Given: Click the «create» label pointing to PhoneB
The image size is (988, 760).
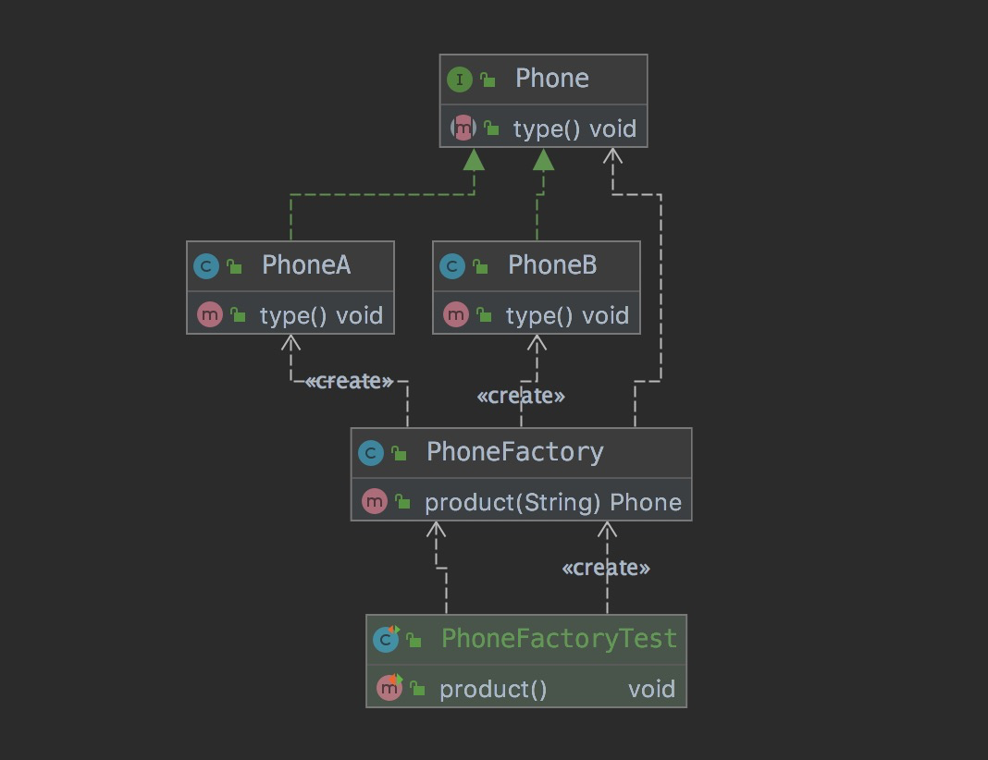Looking at the screenshot, I should point(521,397).
